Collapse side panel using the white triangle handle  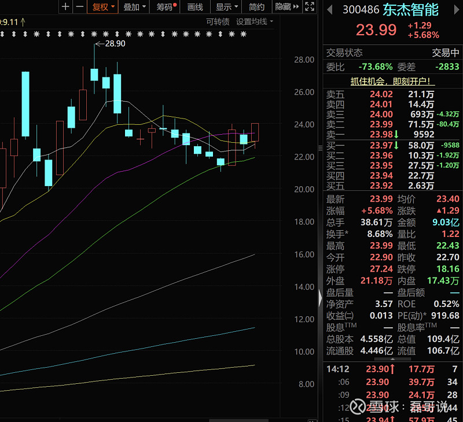(x=321, y=298)
